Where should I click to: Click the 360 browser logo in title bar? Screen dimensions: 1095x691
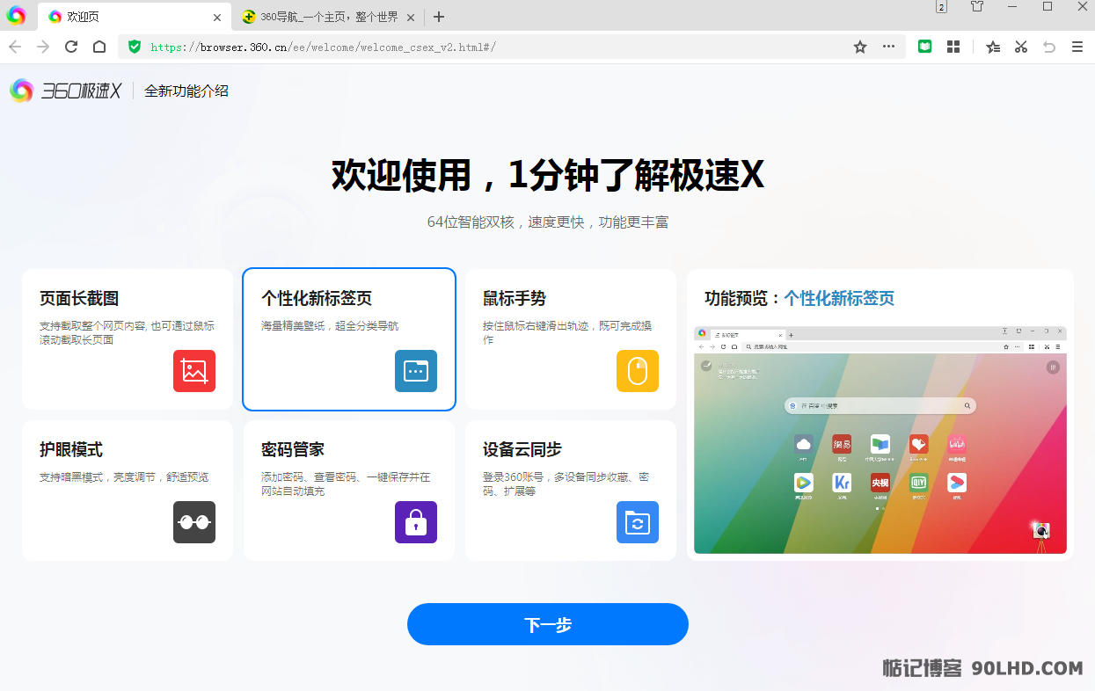(16, 16)
